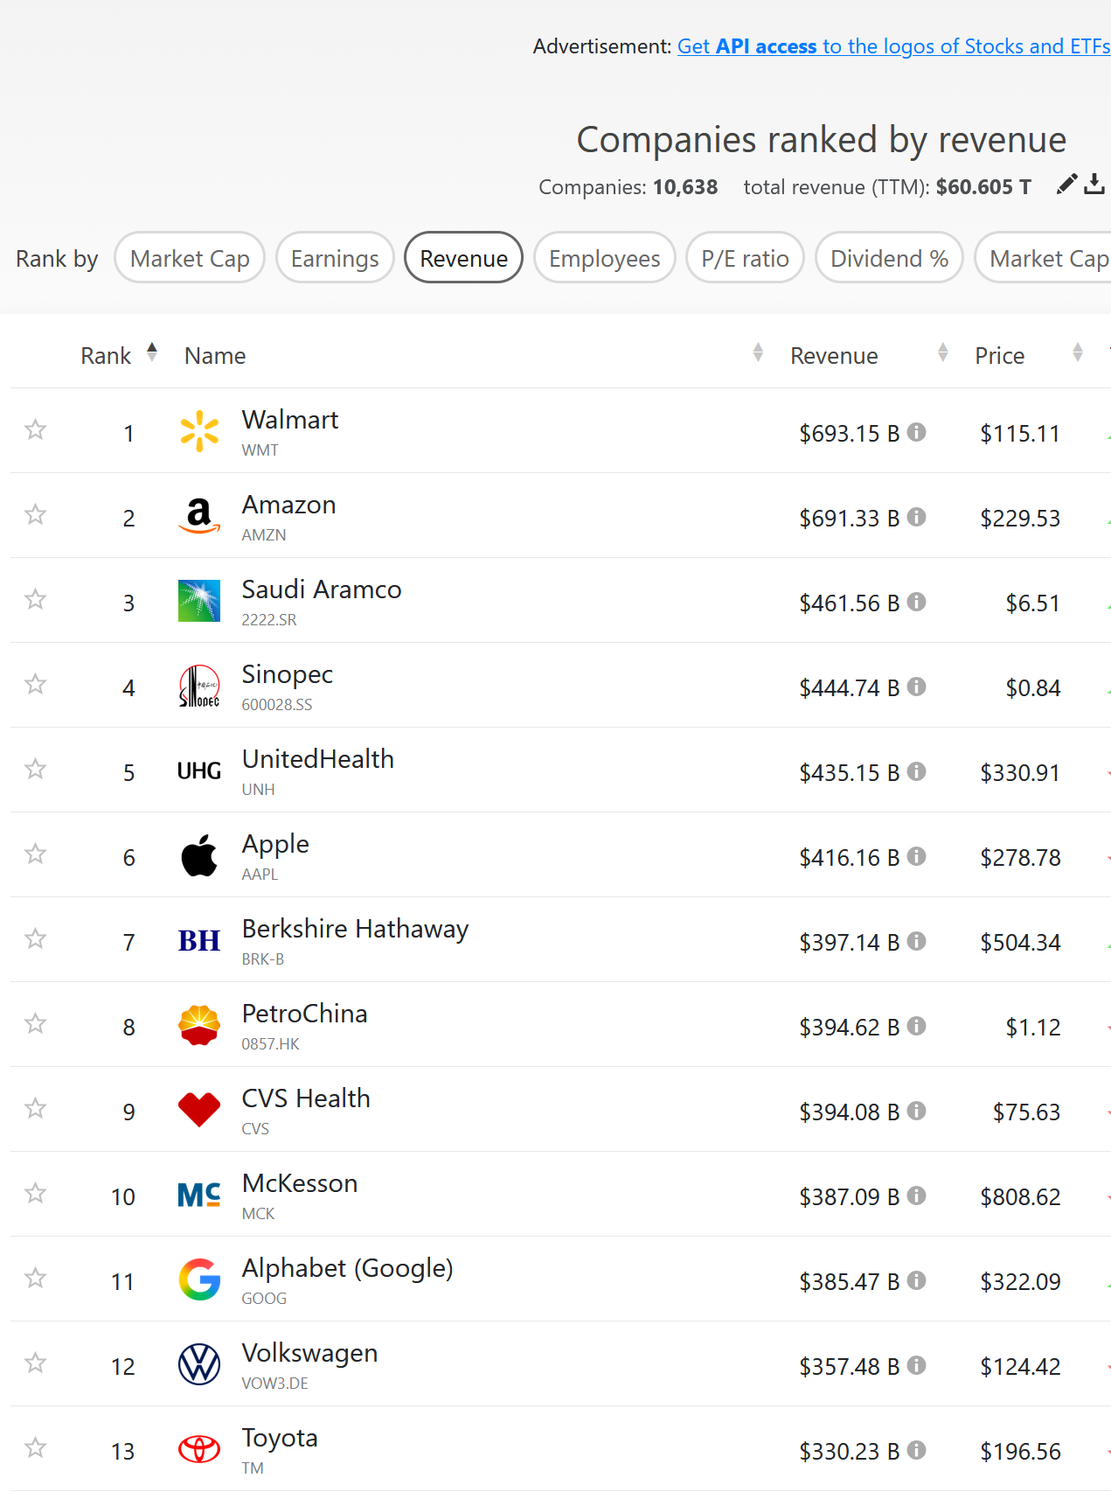1111x1492 pixels.
Task: Click info icon beside Apple revenue
Action: (916, 856)
